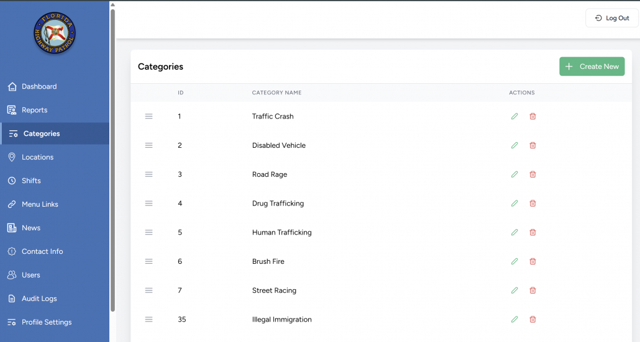The height and width of the screenshot is (342, 640).
Task: Click the reorder handle beside Traffic Crash
Action: [149, 116]
